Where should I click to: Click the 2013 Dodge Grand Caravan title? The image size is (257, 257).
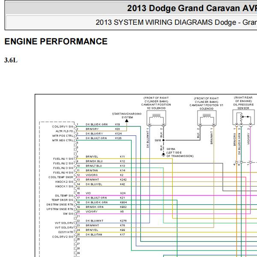click(x=192, y=8)
